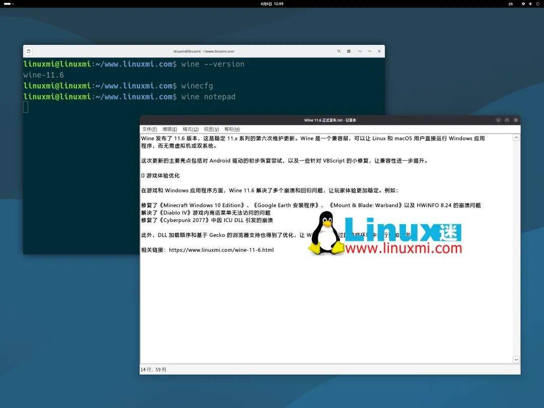Click the terminal cursor block
The height and width of the screenshot is (408, 544).
point(26,107)
